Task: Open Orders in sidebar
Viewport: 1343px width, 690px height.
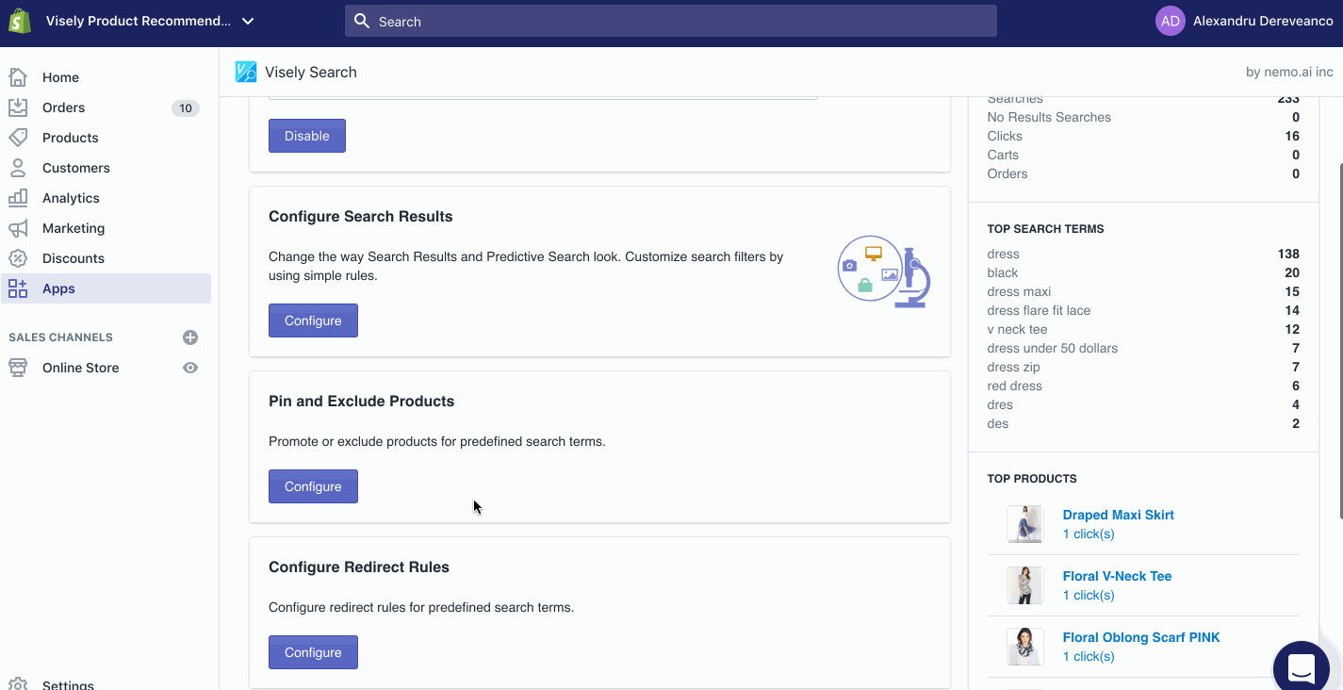Action: (63, 107)
